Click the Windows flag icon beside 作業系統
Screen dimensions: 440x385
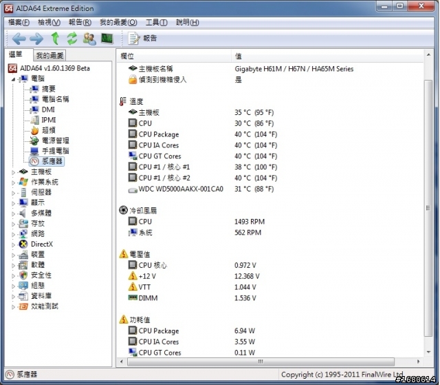pos(23,182)
